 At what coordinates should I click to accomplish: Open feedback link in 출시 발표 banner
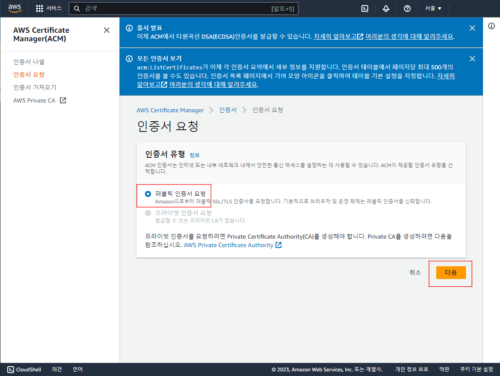click(x=409, y=36)
